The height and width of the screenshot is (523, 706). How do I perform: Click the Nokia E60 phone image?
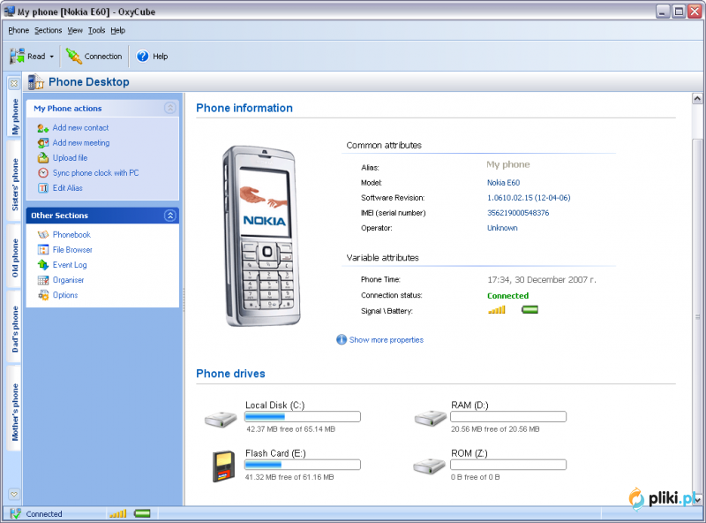261,236
